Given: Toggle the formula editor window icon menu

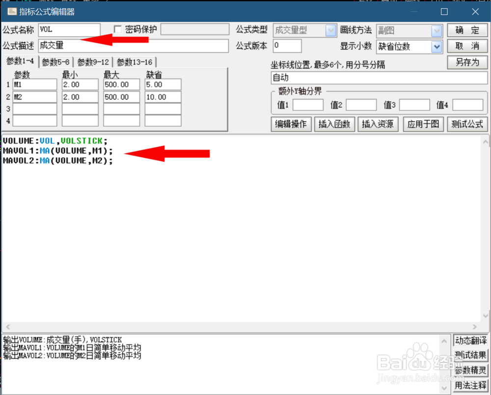Looking at the screenshot, I should pyautogui.click(x=12, y=11).
